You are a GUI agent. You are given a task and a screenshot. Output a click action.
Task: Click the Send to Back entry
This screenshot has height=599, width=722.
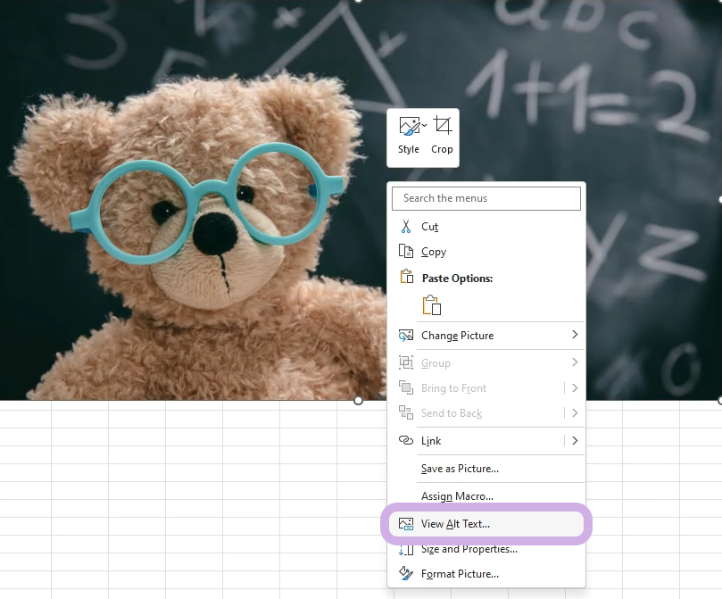coord(451,413)
